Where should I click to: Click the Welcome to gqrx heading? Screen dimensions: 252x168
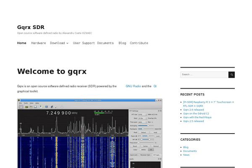[52, 71]
